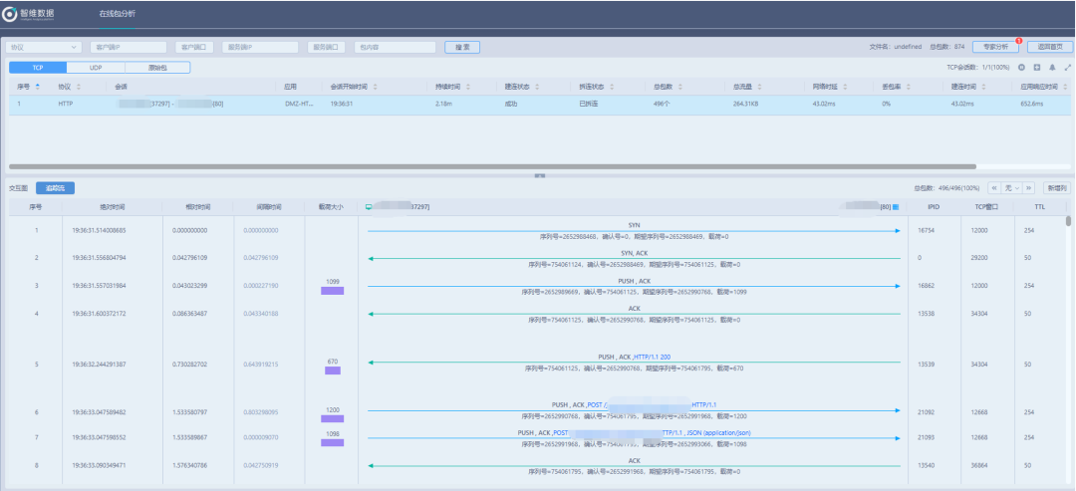This screenshot has height=491, width=1076.
Task: Click the 专家分析 button
Action: pos(995,47)
